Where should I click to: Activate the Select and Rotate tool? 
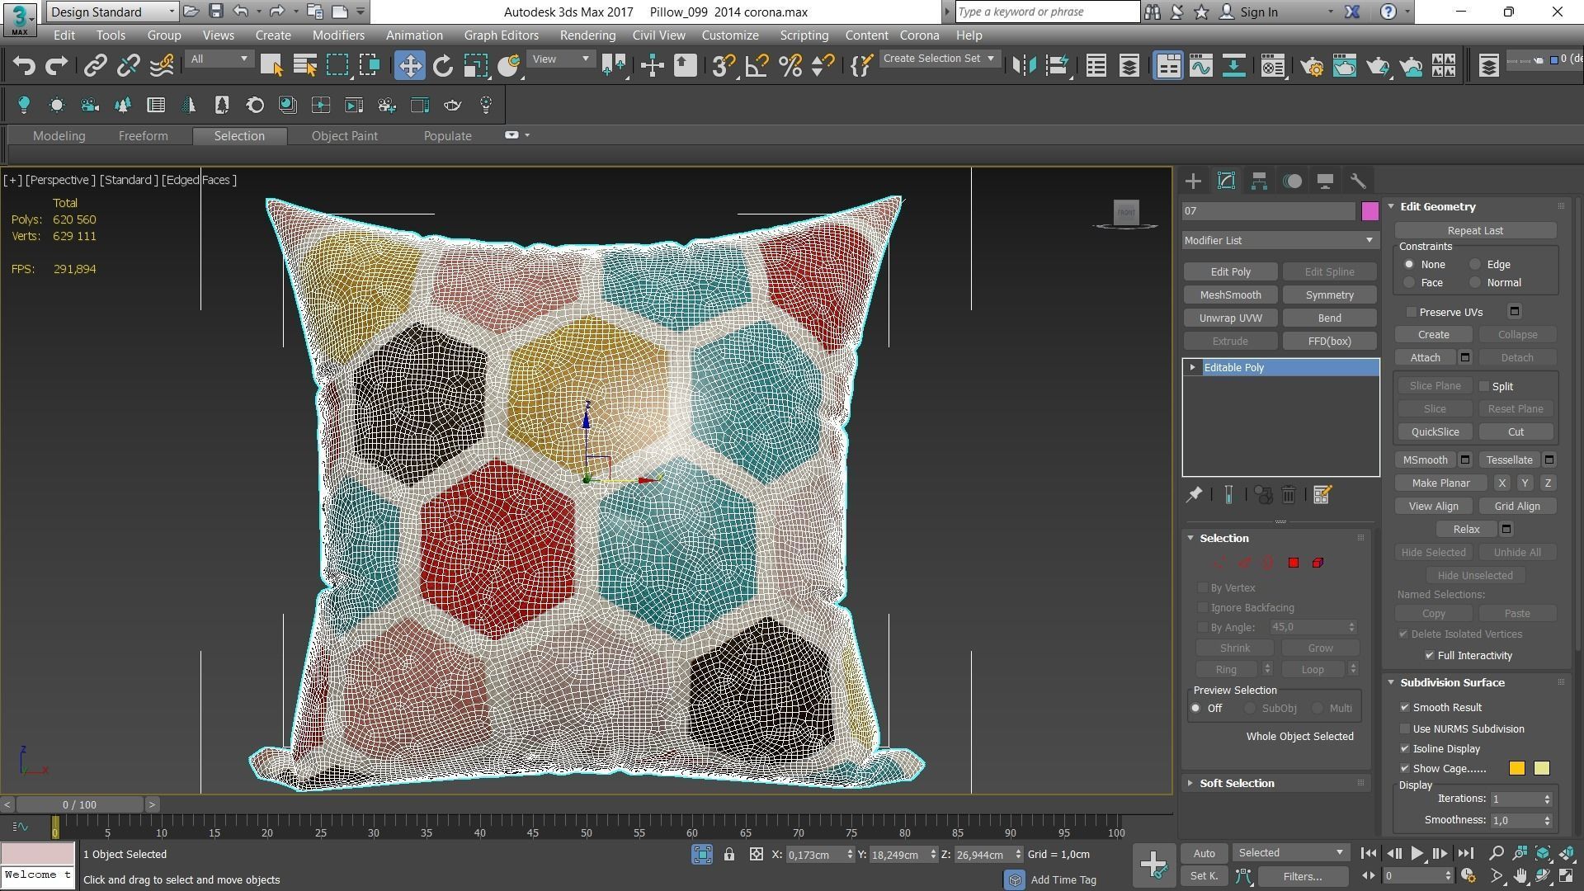[443, 66]
